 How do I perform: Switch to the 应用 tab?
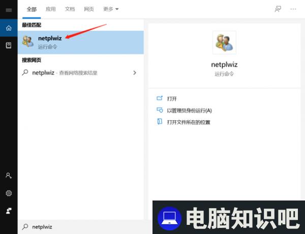click(x=50, y=9)
